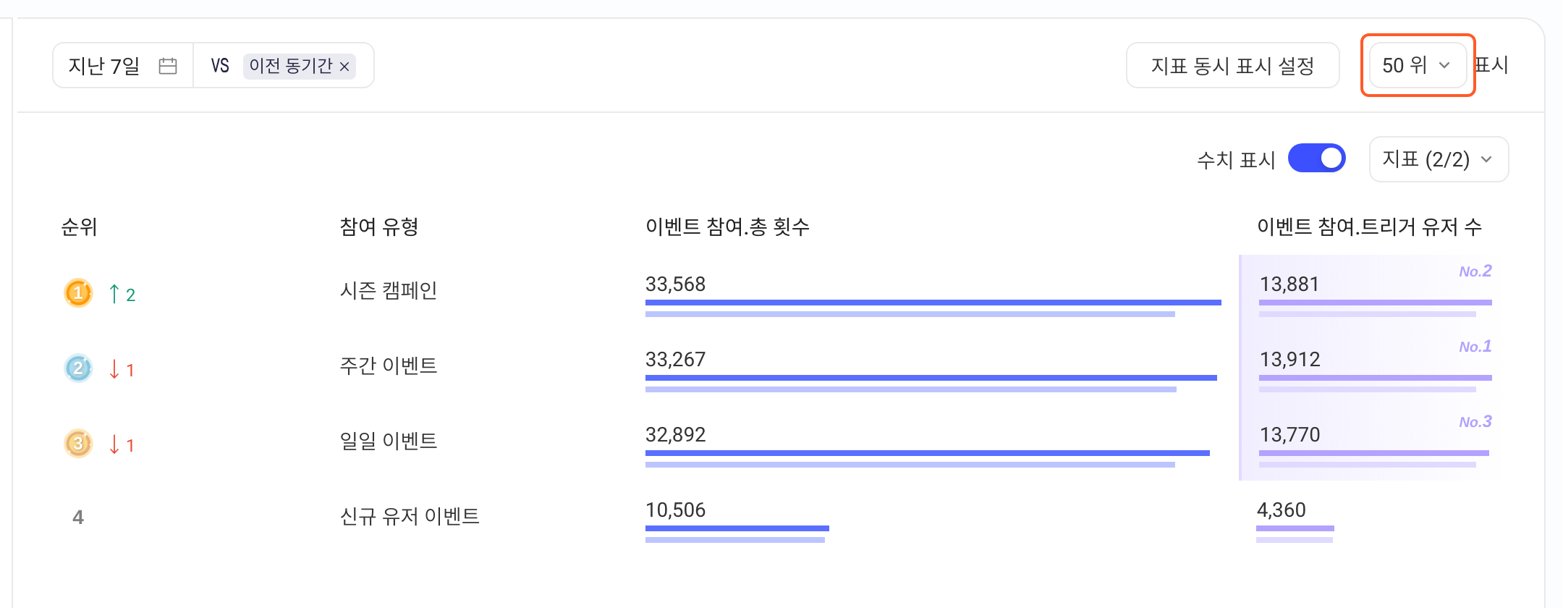Expand the 지표 (2/2) dropdown
The image size is (1563, 608).
coord(1439,159)
